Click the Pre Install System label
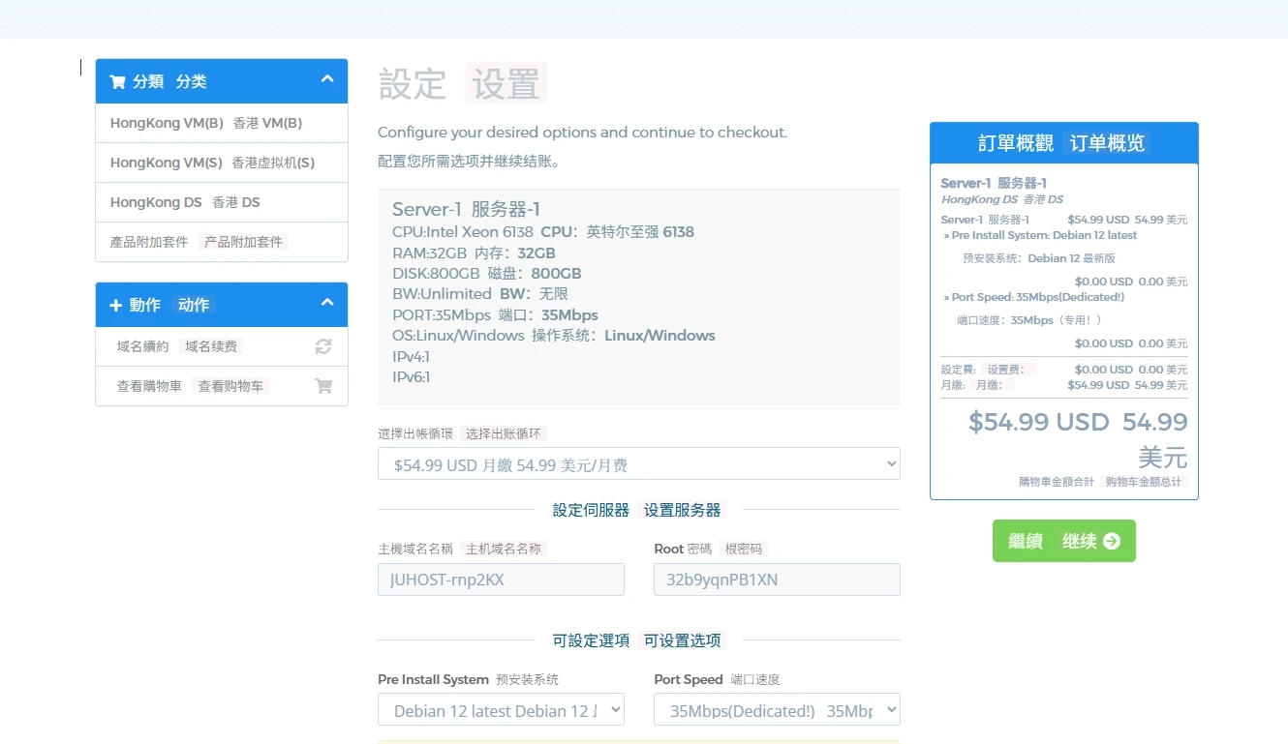 tap(433, 679)
